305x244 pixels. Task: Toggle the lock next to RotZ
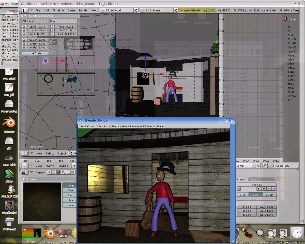(52, 34)
